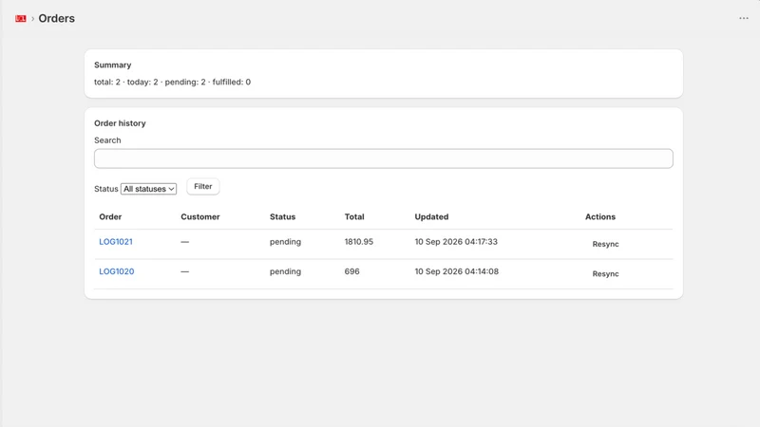Screen dimensions: 760x427
Task: Open the three-dot more actions menu
Action: click(744, 18)
